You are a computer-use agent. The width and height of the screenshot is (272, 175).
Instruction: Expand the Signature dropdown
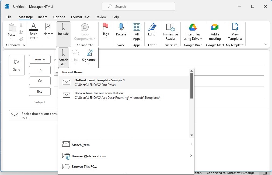click(x=89, y=57)
